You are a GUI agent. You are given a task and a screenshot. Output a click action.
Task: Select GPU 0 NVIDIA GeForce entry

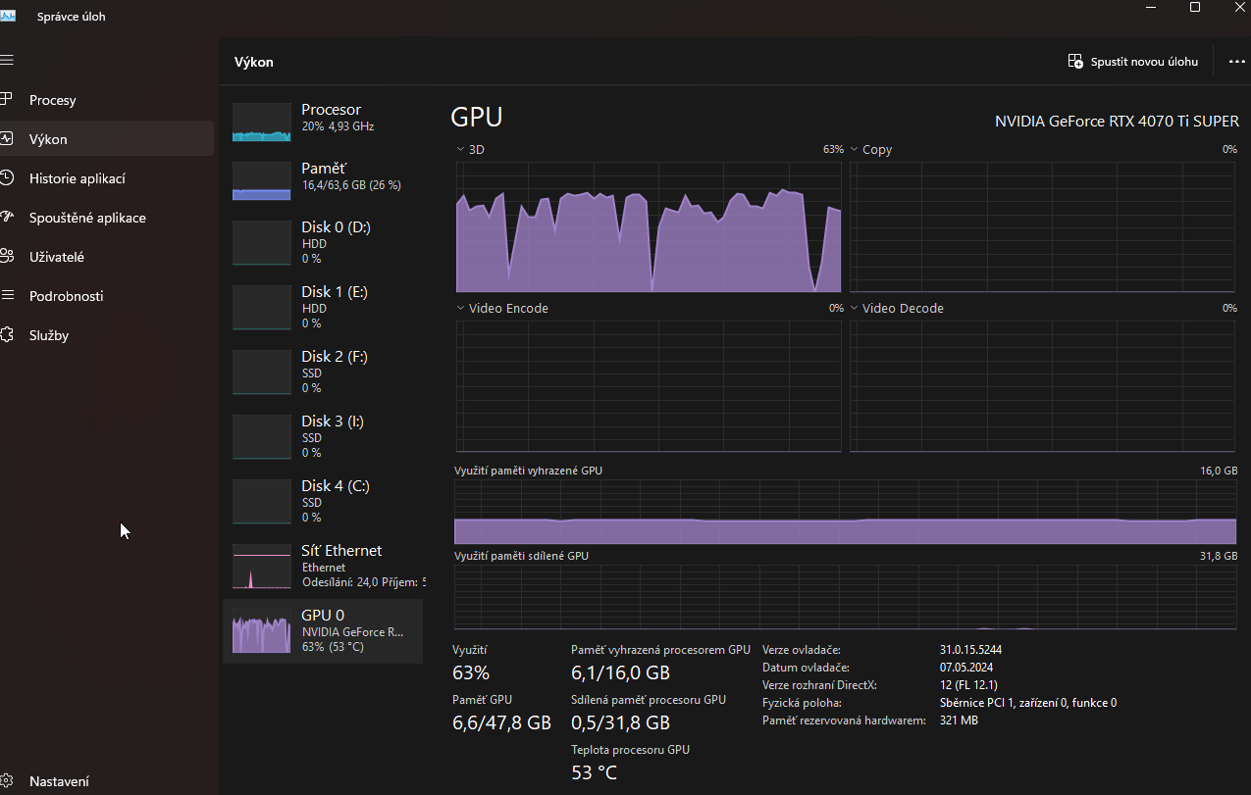[324, 631]
